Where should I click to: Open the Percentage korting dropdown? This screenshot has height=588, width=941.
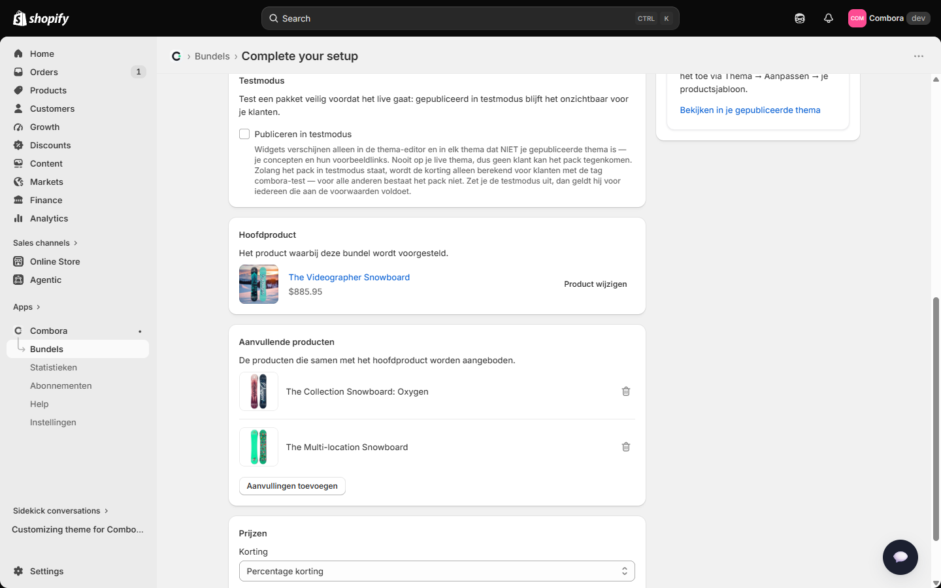coord(437,571)
